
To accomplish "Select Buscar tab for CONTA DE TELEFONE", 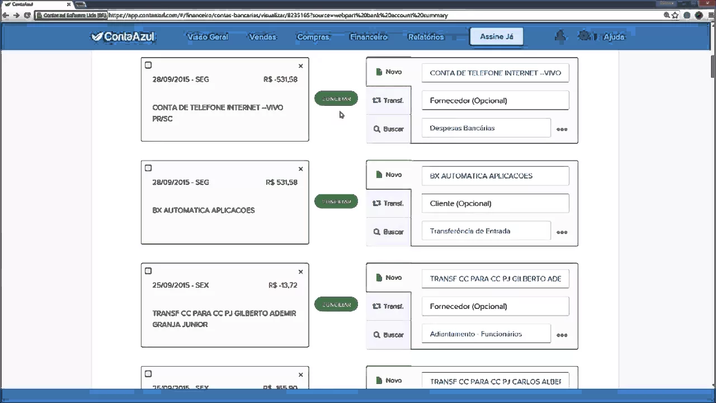I will 389,129.
